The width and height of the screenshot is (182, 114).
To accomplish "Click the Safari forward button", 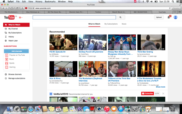I will tap(7, 8).
